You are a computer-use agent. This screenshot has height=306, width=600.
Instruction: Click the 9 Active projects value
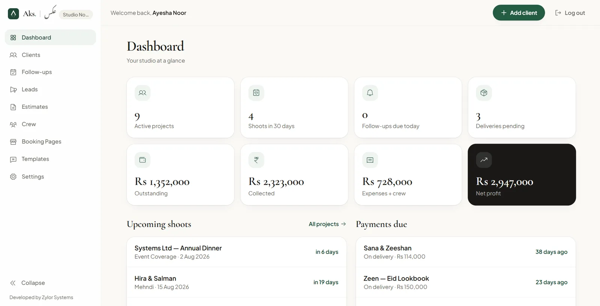(137, 117)
